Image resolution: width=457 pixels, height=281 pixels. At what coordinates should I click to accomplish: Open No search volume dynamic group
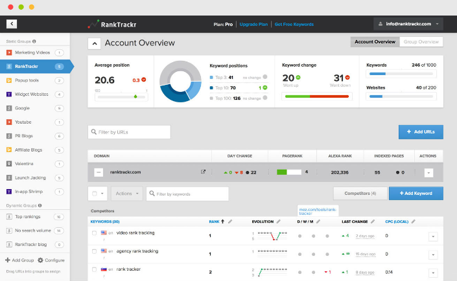pyautogui.click(x=35, y=230)
